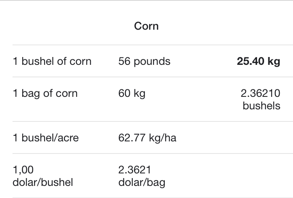
Task: Click the '2.36210 bushels' value
Action: tap(261, 99)
